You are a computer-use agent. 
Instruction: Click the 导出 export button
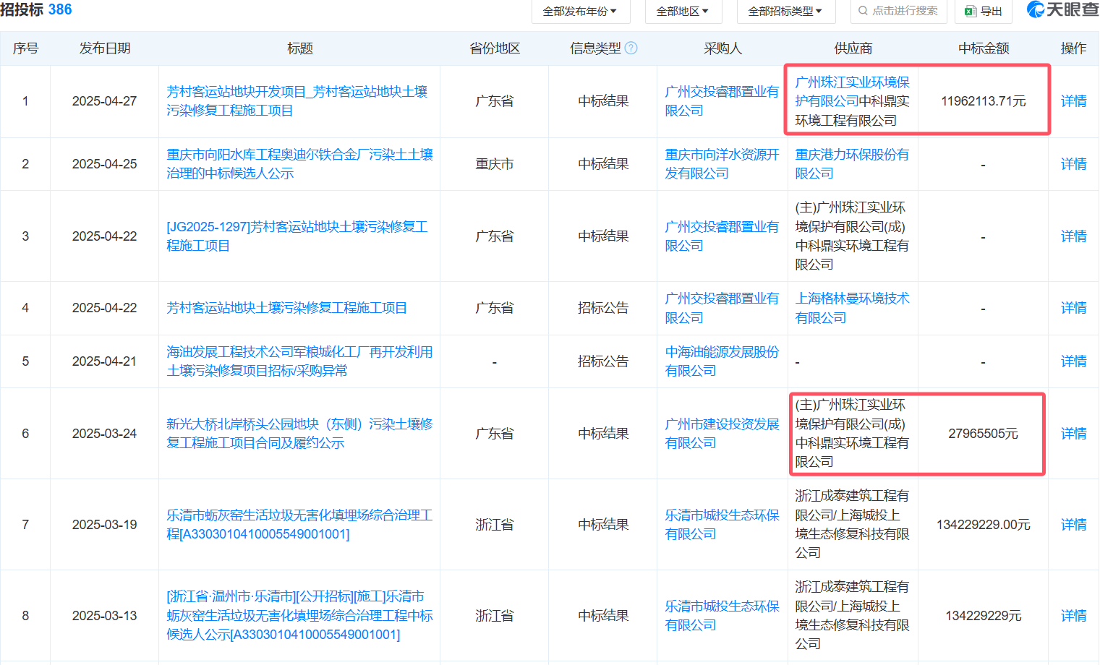coord(984,12)
